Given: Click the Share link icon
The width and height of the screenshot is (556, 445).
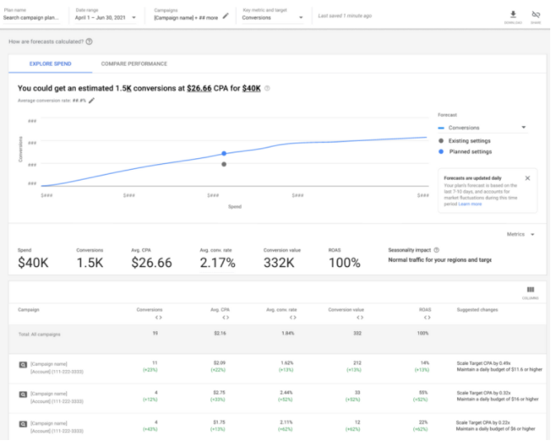Looking at the screenshot, I should (x=535, y=15).
